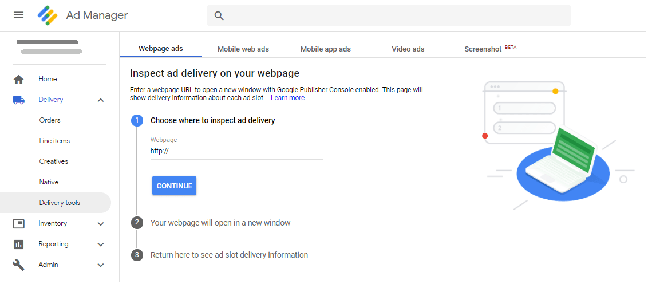Click the search magnifier icon
The width and height of the screenshot is (648, 284).
click(x=219, y=15)
